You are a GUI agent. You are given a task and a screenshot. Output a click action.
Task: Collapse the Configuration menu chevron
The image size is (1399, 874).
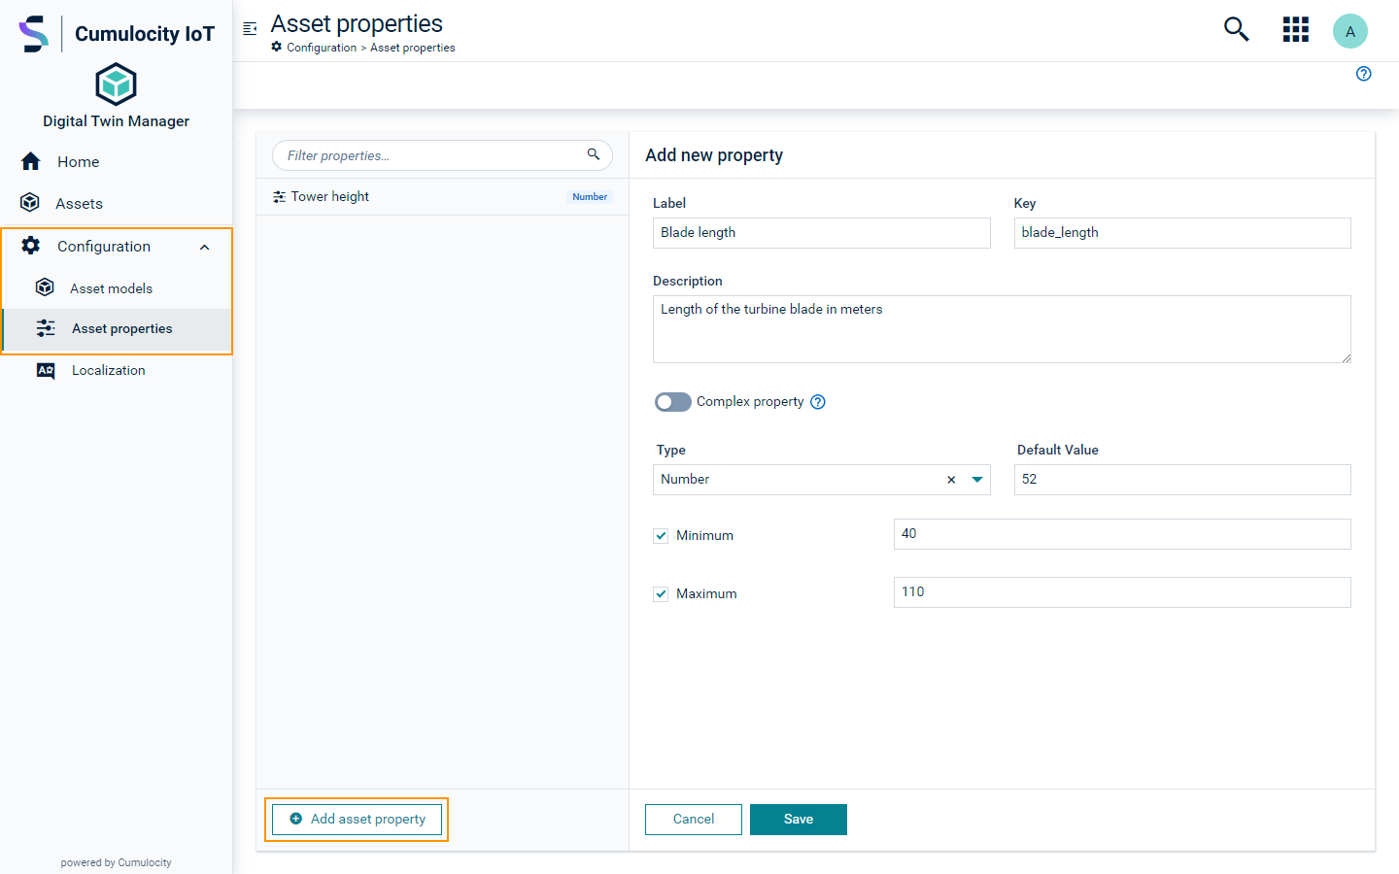tap(205, 247)
